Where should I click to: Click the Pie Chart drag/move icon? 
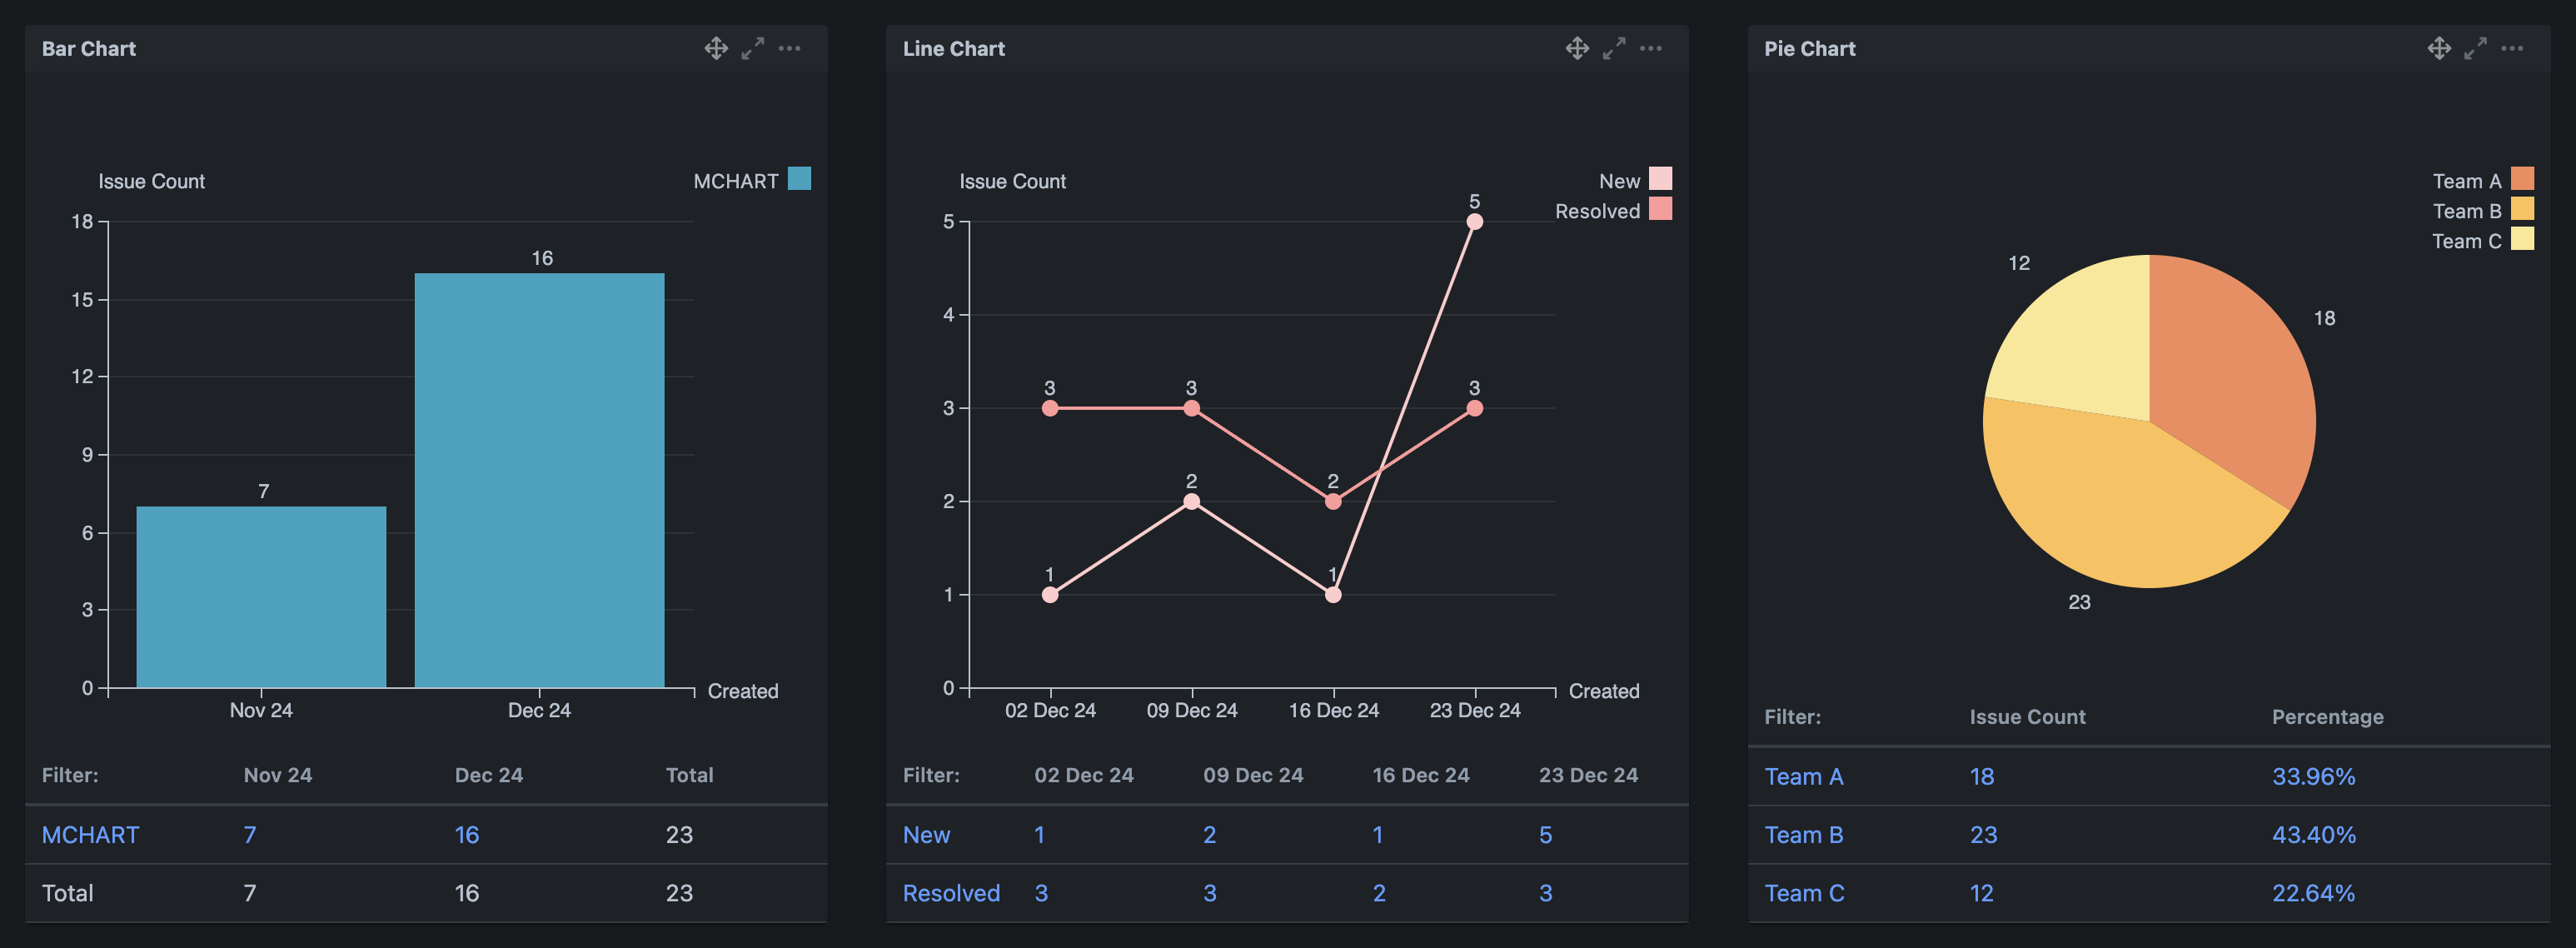pyautogui.click(x=2439, y=46)
